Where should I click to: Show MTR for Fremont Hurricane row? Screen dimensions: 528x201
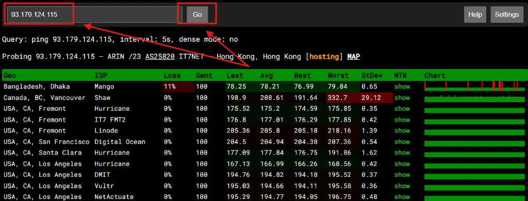(x=402, y=109)
